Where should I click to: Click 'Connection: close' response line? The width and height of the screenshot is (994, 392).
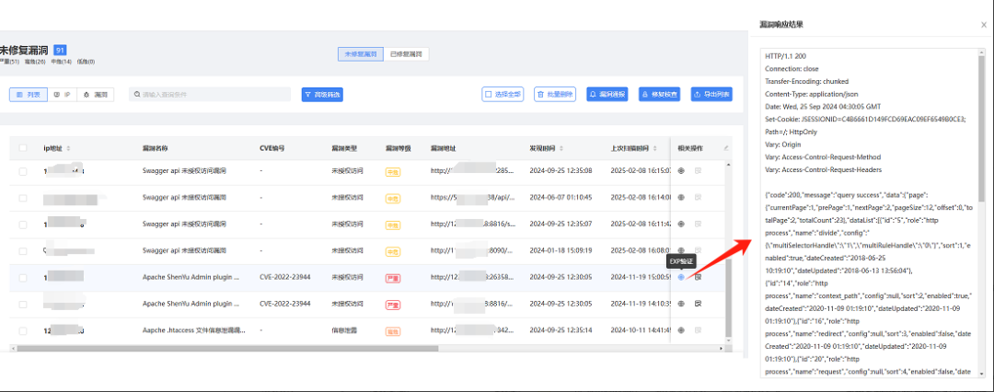coord(793,69)
